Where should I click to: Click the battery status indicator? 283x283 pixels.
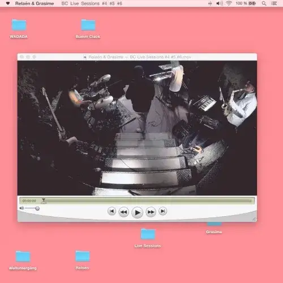tap(252, 3)
